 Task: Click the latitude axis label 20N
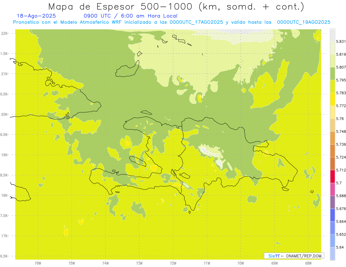(x=4, y=114)
